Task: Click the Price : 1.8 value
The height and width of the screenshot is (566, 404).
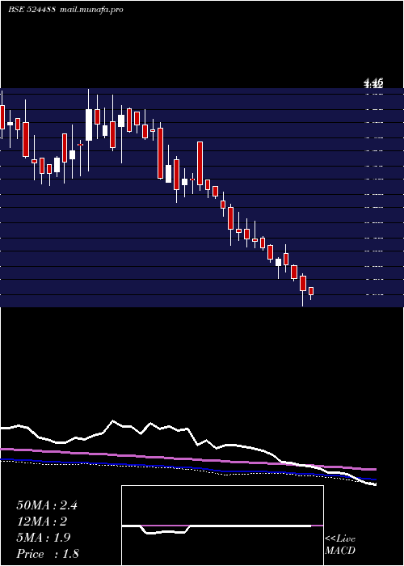Action: click(48, 554)
